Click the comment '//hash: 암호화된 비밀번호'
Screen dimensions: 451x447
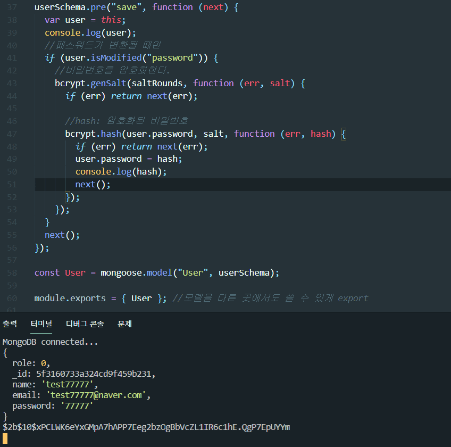coord(127,121)
